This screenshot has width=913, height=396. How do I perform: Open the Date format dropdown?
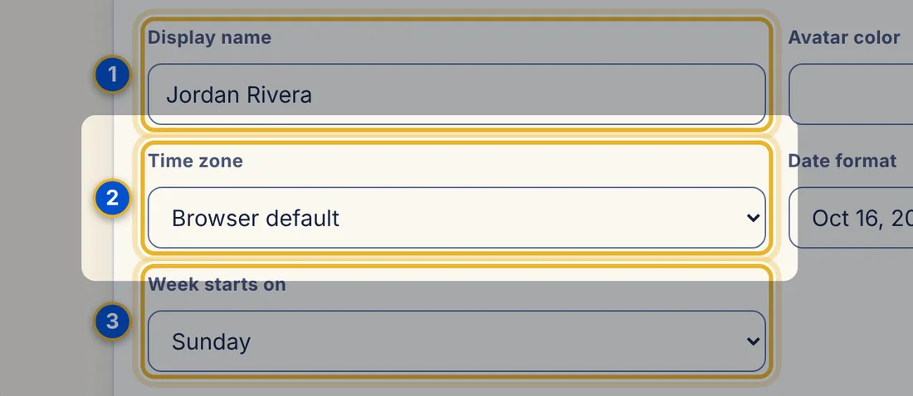(851, 218)
